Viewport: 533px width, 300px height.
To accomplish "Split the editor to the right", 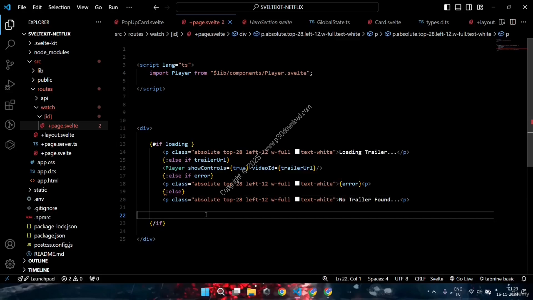I will pos(513,22).
